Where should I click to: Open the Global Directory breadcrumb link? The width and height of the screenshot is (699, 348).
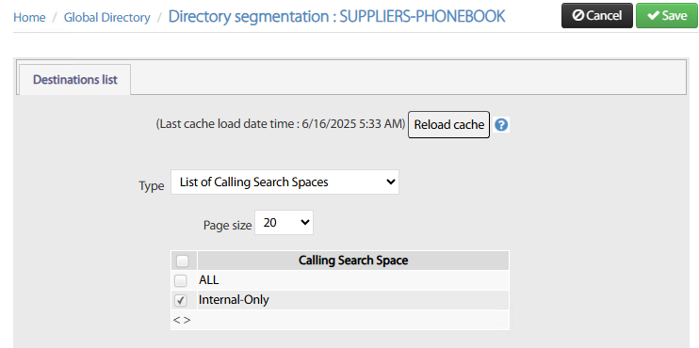[x=107, y=17]
